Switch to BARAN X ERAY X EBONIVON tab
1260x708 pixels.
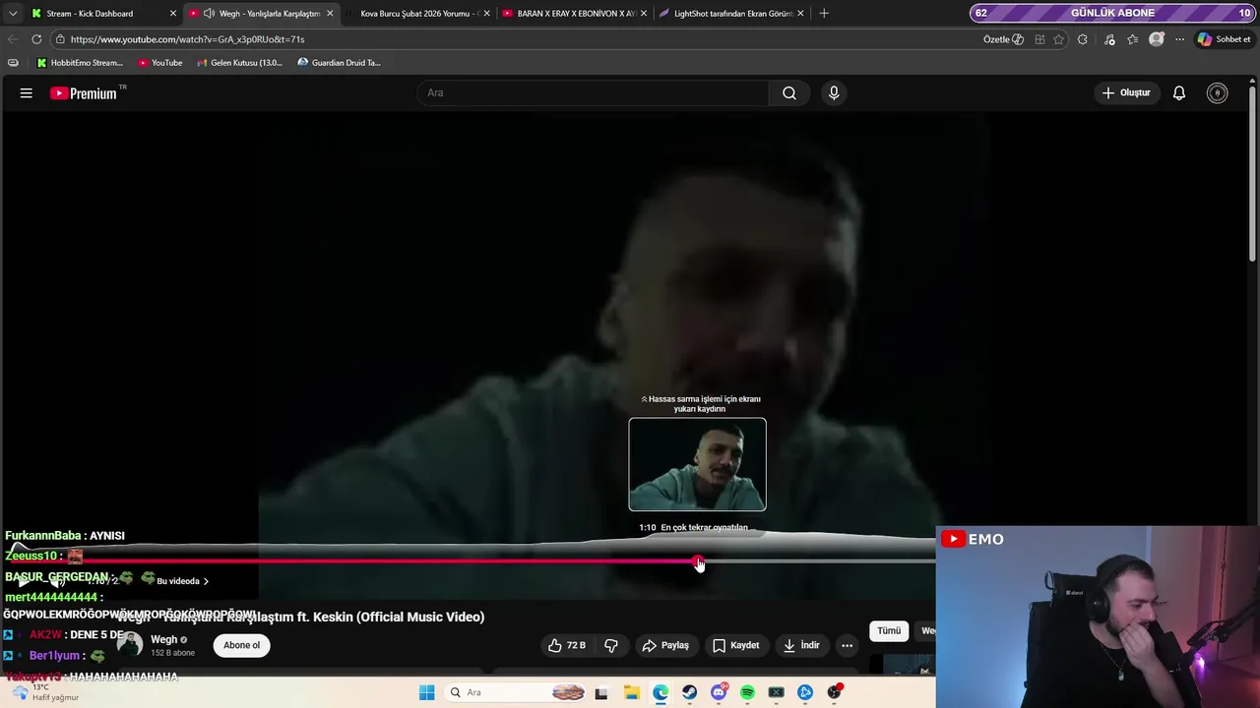point(576,14)
